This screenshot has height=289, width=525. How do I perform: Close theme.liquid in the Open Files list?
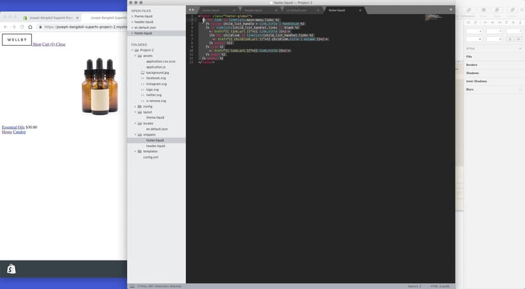pos(132,16)
